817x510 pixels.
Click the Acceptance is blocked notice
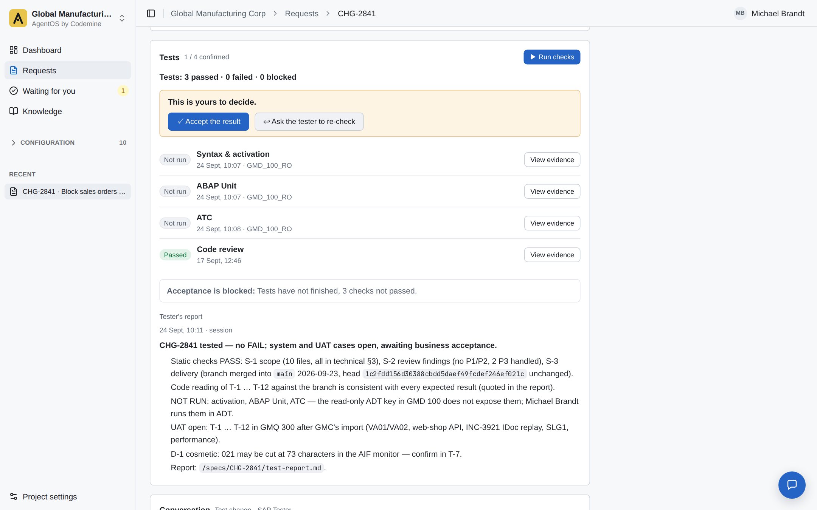(370, 291)
